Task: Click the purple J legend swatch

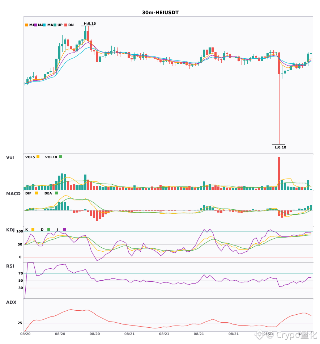Action: [65, 229]
